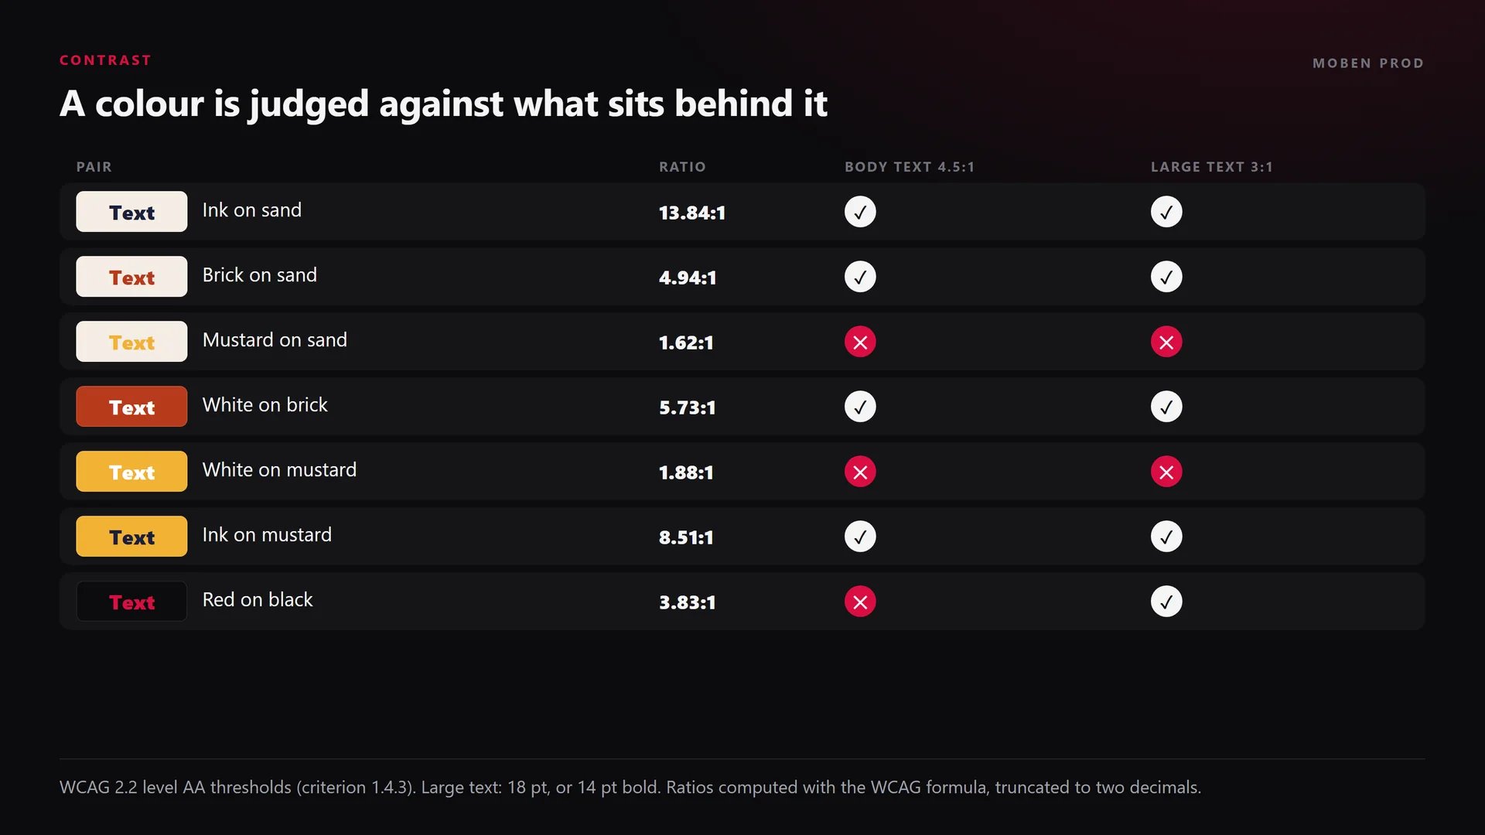Select the large text fail cross for Mustard on sand

pos(1166,342)
